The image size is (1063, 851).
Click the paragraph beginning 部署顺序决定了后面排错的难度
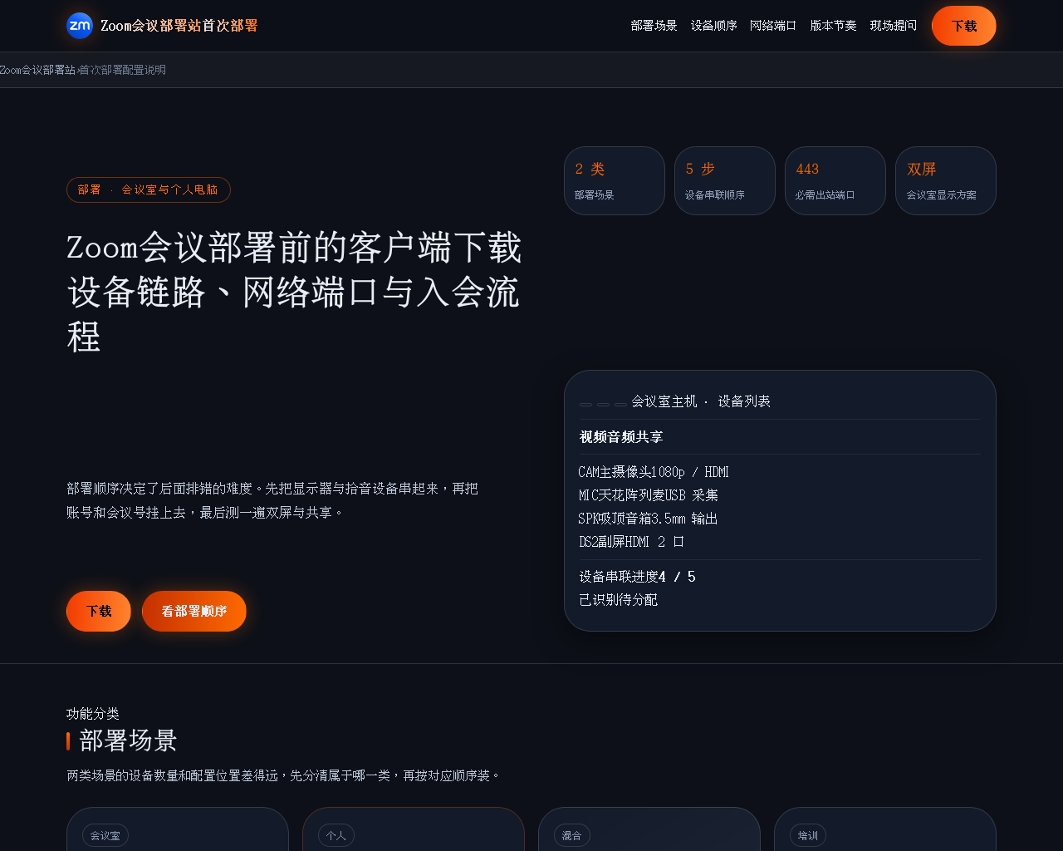tap(272, 500)
